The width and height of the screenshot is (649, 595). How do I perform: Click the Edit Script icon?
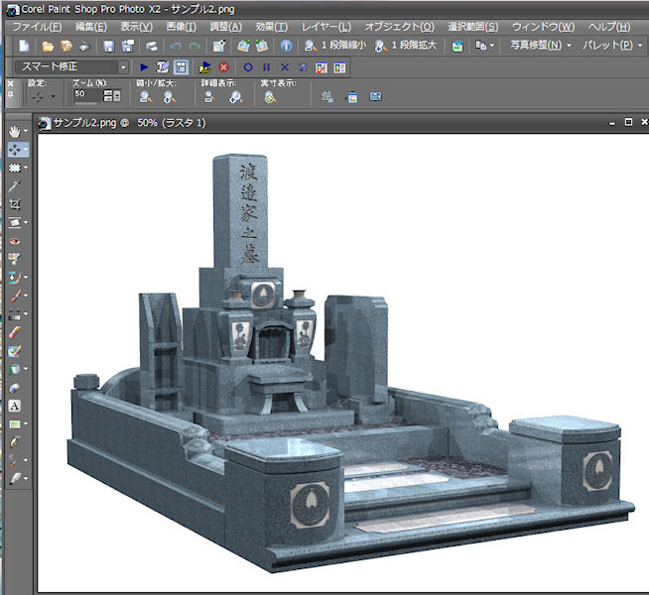(163, 67)
